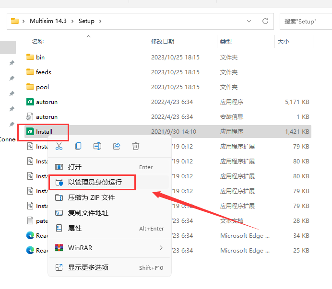Click the Copy icon in context menu
This screenshot has width=332, height=289.
point(78,146)
